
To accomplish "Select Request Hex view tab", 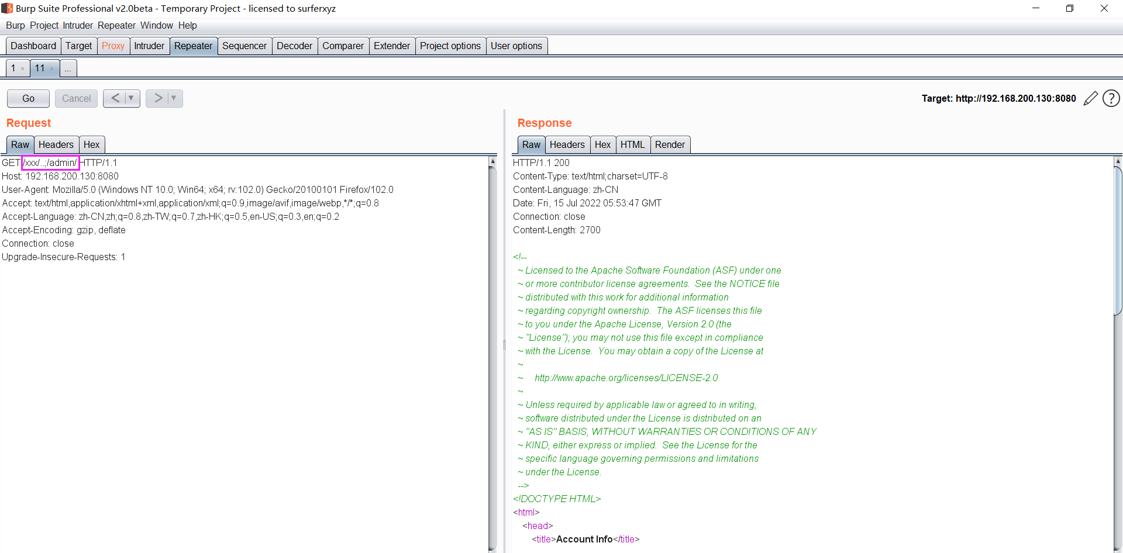I will click(x=91, y=144).
